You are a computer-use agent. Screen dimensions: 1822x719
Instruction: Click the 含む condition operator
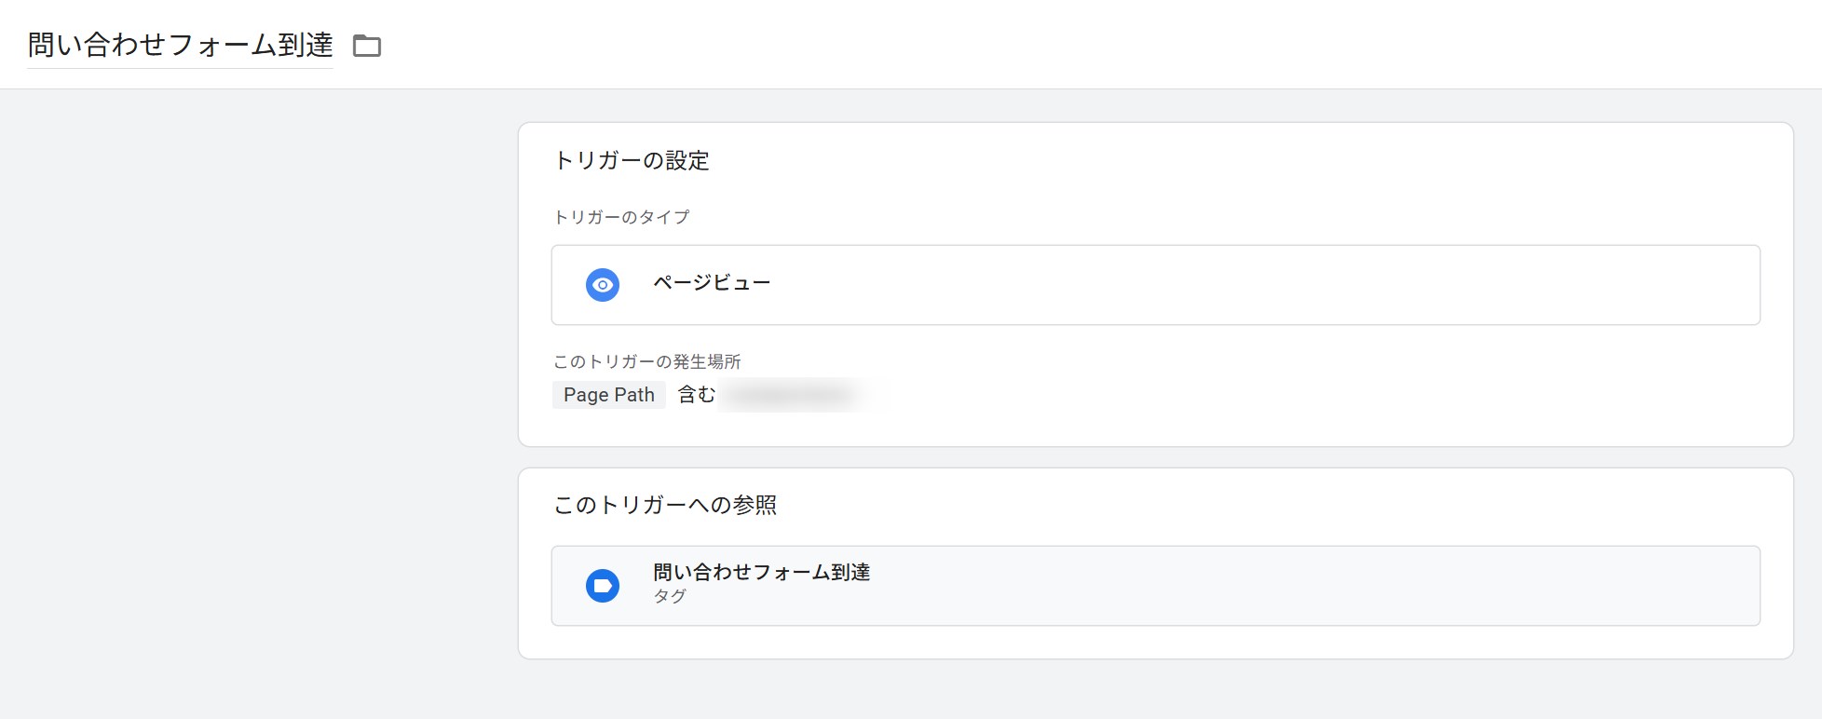coord(696,395)
